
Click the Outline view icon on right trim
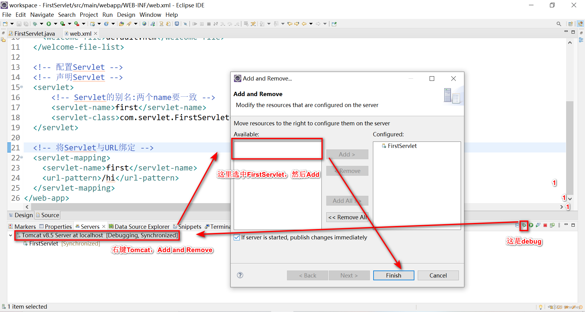point(581,40)
